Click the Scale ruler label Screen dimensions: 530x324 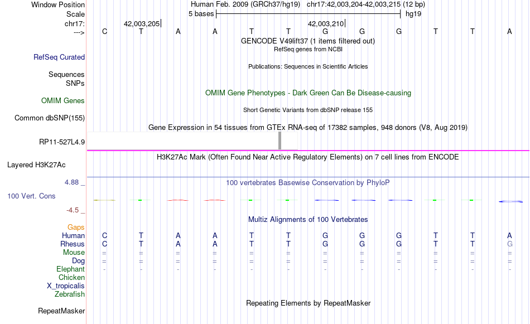click(75, 14)
